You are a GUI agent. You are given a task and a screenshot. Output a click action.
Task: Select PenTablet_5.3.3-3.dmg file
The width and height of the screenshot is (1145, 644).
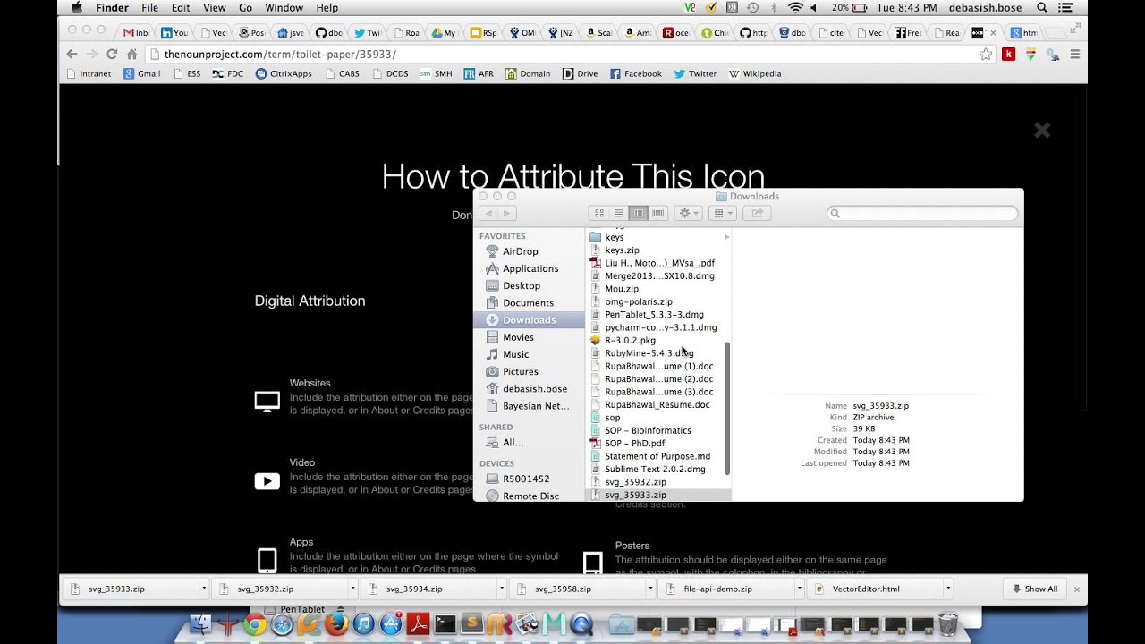654,315
